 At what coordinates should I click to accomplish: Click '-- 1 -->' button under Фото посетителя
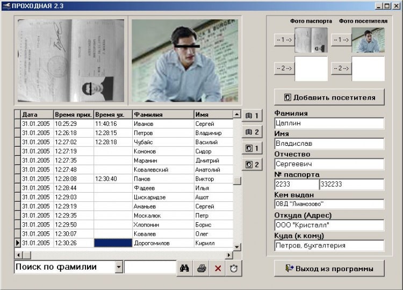coord(341,40)
